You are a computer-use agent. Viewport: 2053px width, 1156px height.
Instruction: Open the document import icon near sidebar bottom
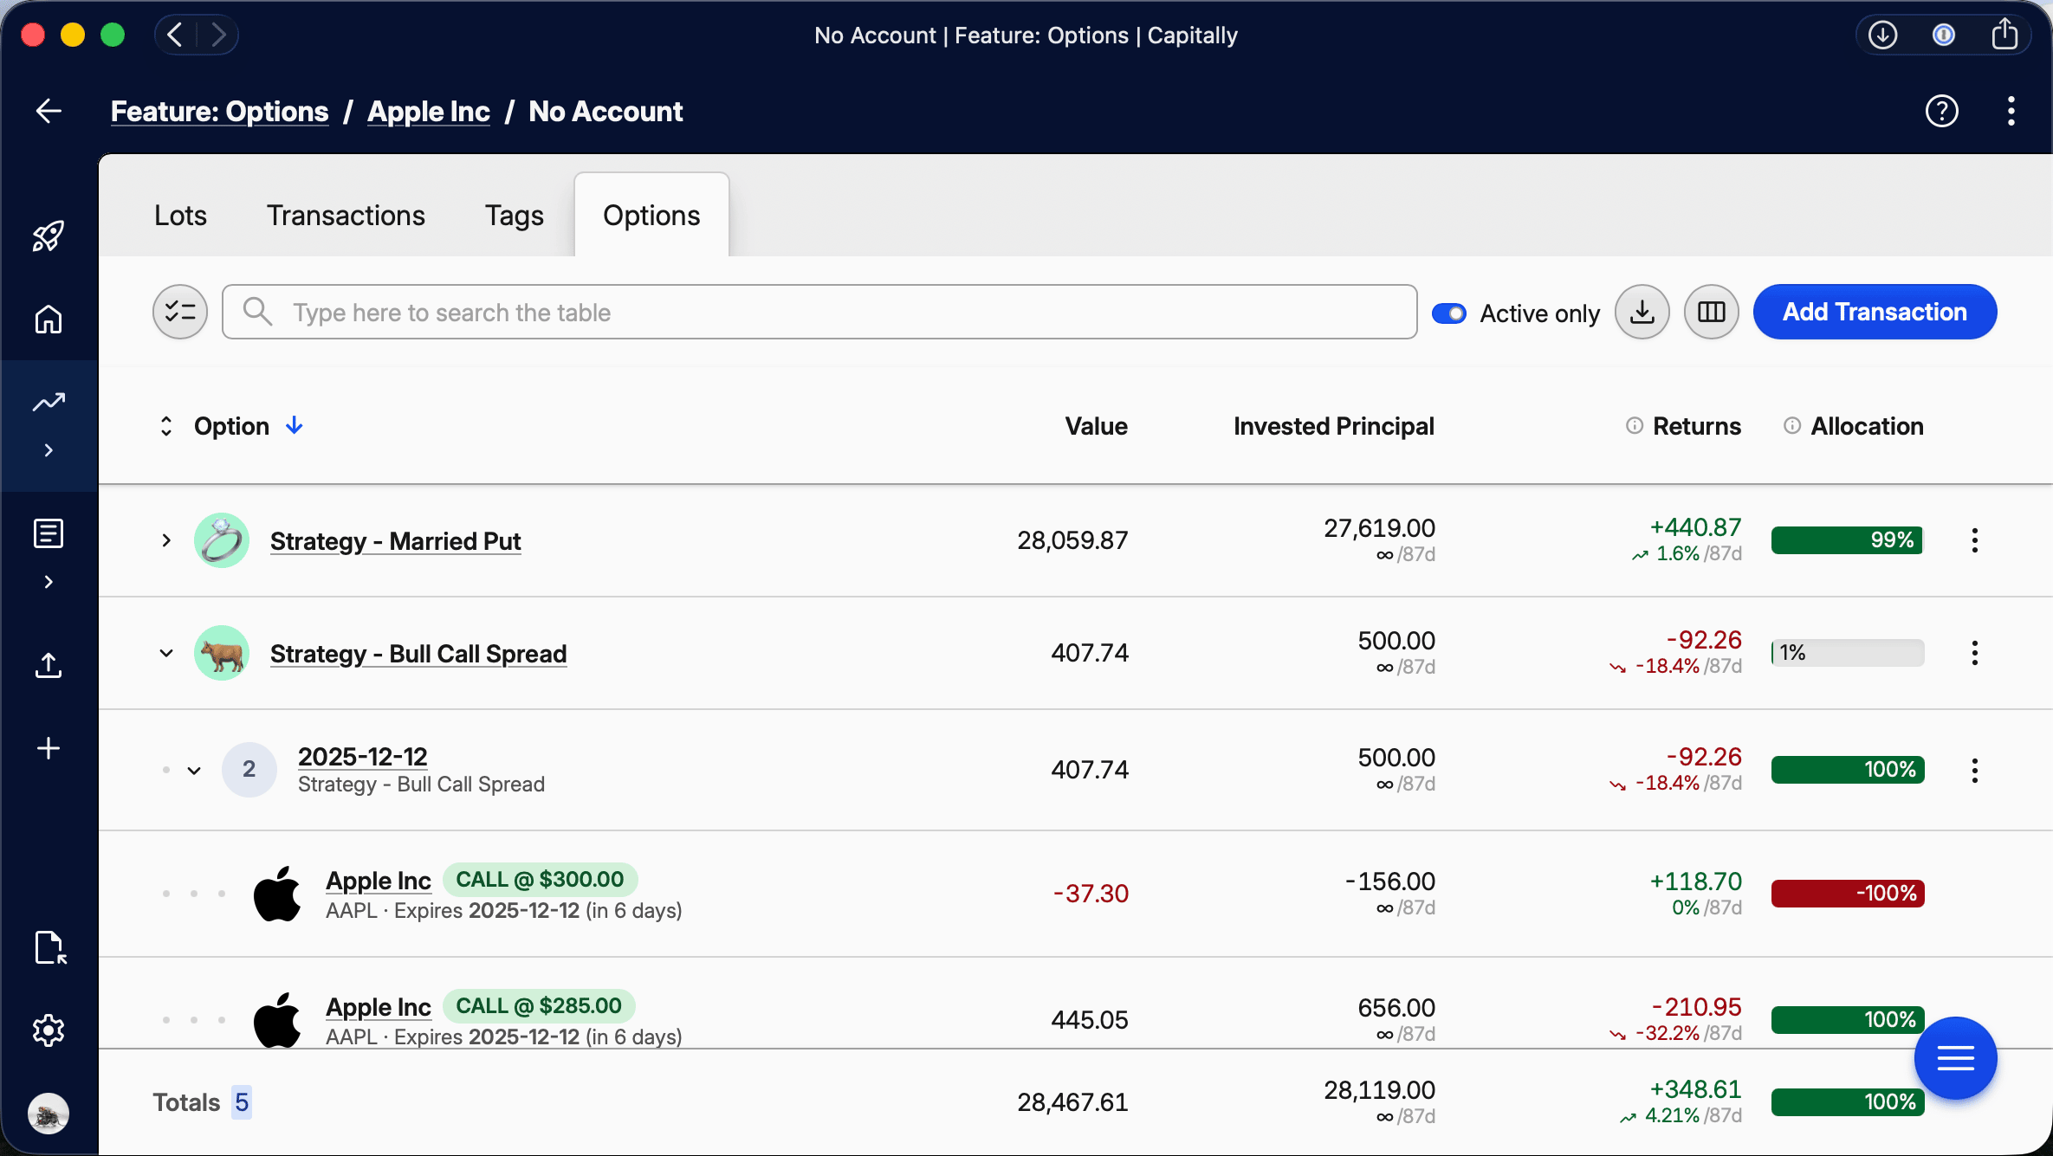pyautogui.click(x=49, y=948)
